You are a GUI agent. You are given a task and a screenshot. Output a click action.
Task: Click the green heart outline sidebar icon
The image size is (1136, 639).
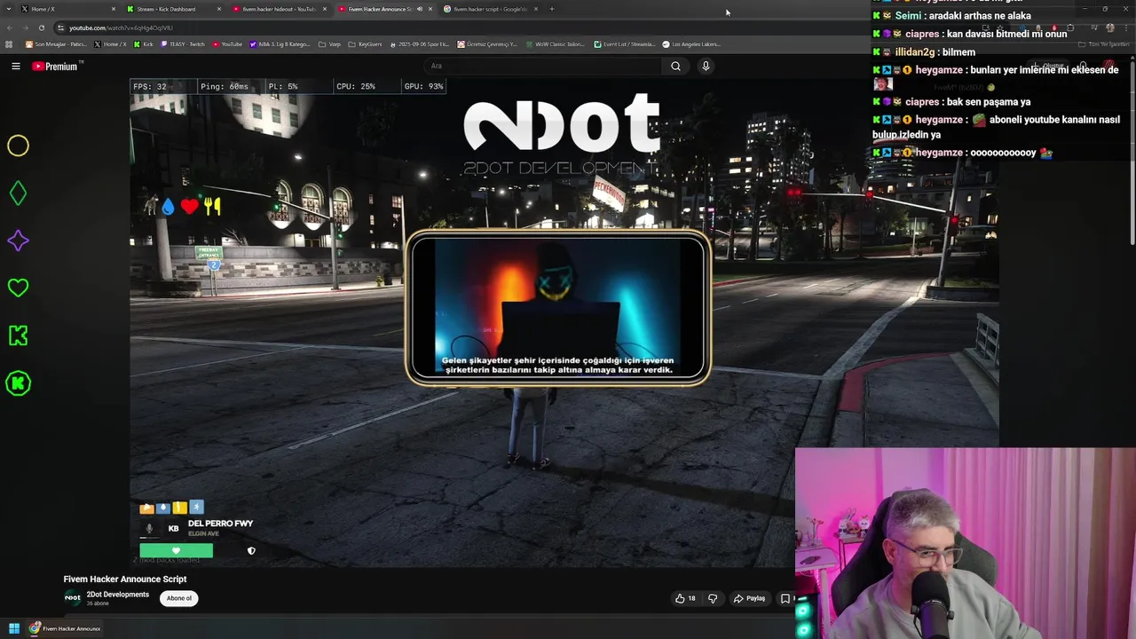coord(18,288)
